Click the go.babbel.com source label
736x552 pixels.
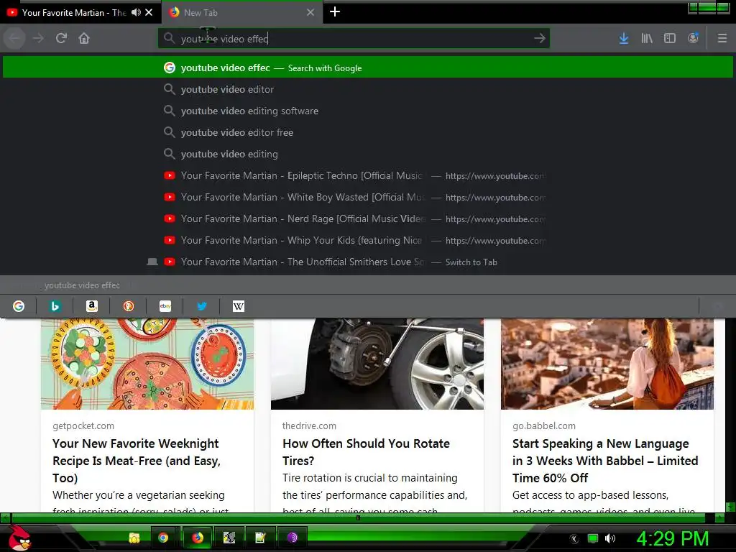point(544,425)
